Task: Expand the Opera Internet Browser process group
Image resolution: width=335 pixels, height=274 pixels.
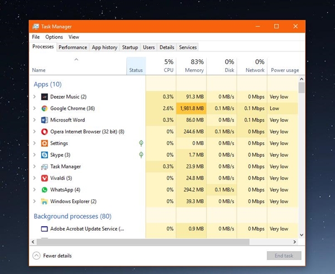Action: tap(35, 132)
